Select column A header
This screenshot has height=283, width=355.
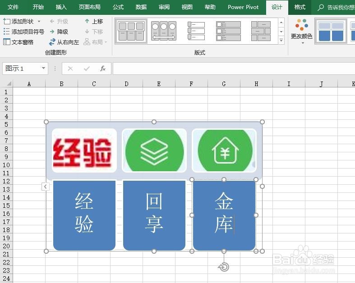coord(29,84)
